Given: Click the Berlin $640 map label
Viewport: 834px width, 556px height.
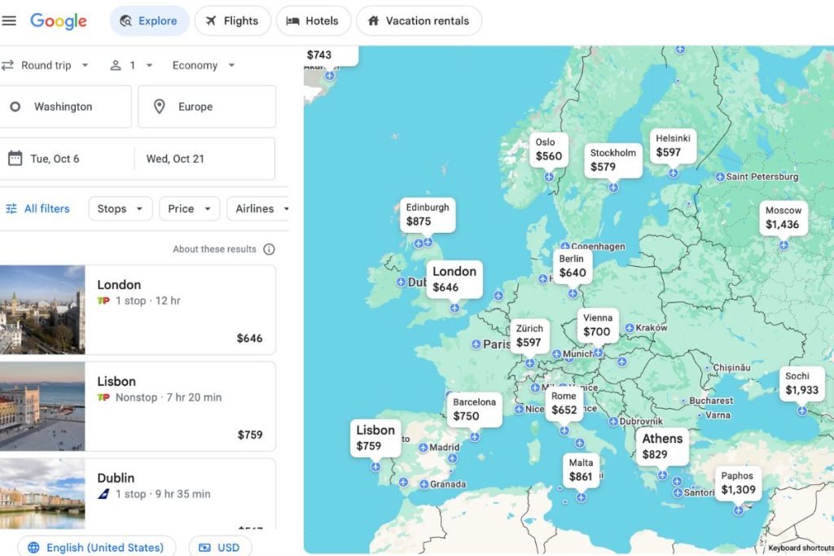Looking at the screenshot, I should [x=573, y=265].
